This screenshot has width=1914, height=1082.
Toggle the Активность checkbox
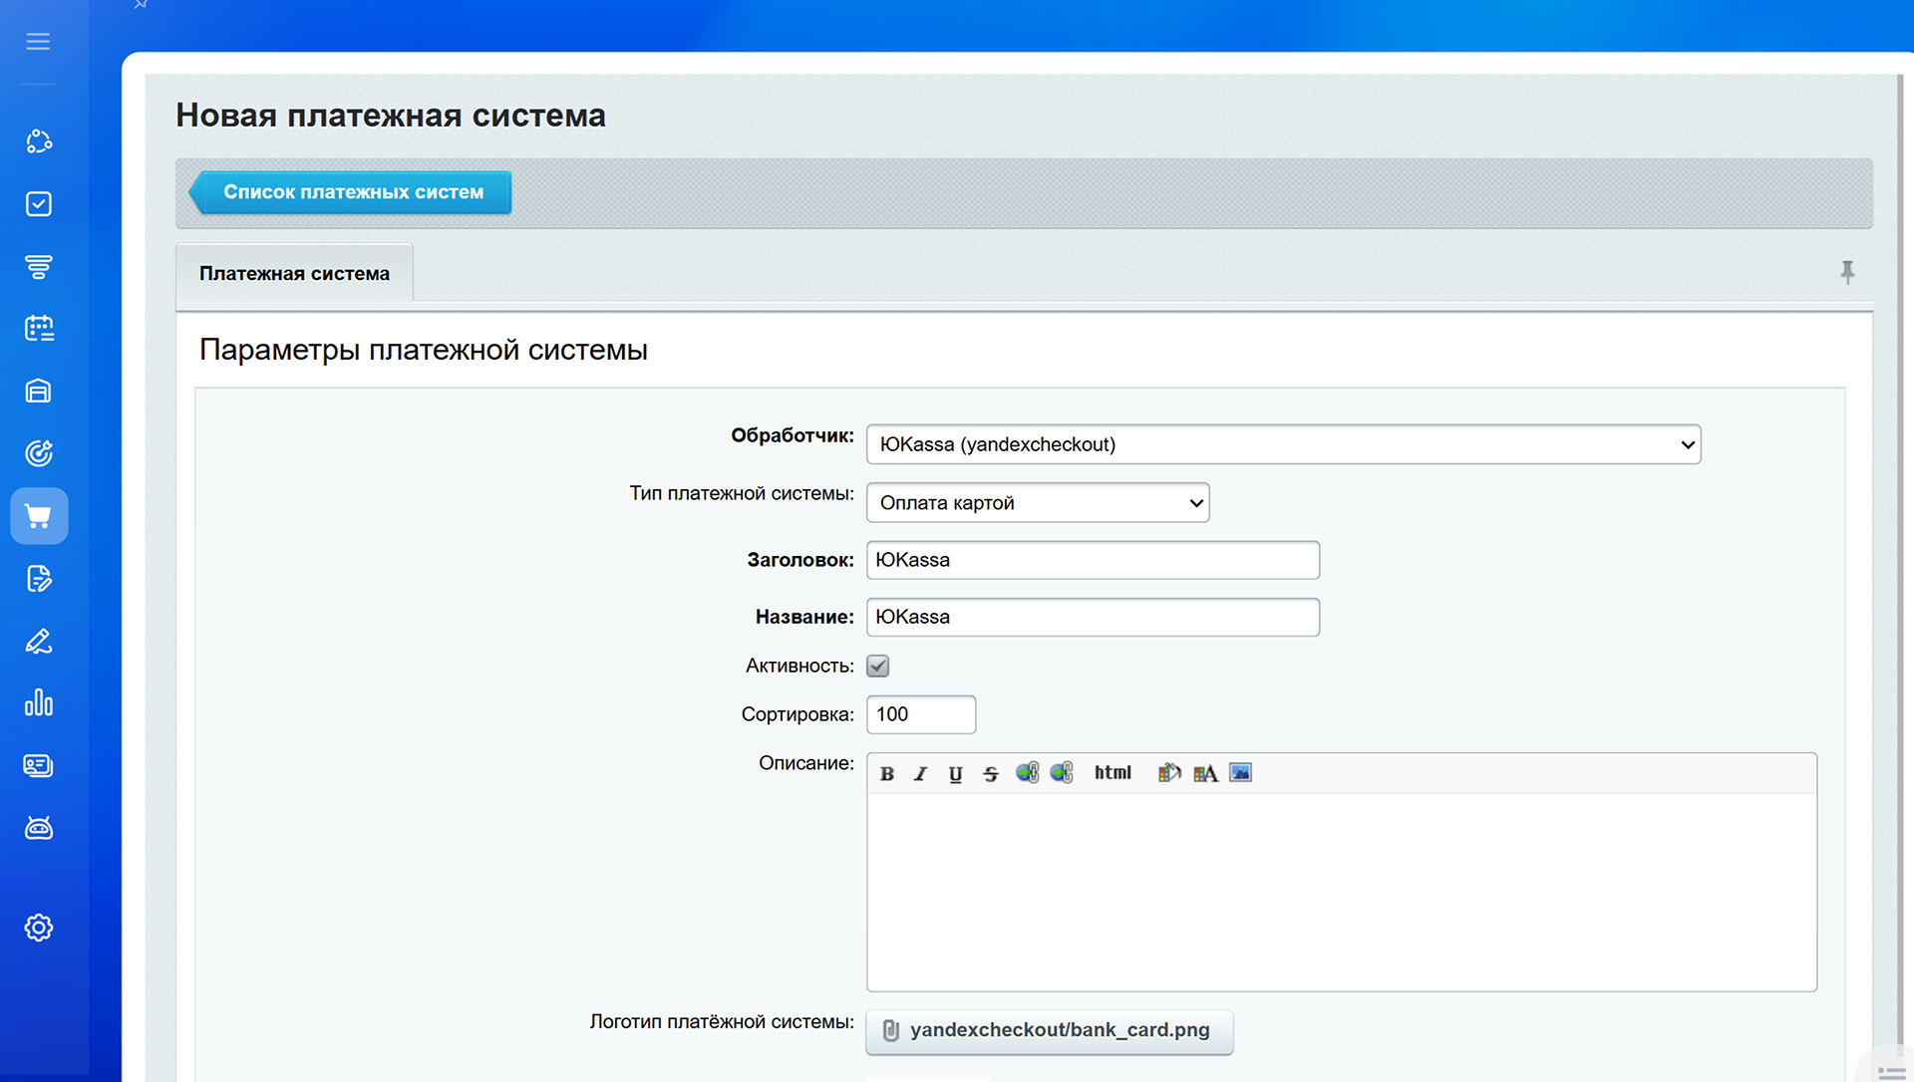pyautogui.click(x=878, y=666)
